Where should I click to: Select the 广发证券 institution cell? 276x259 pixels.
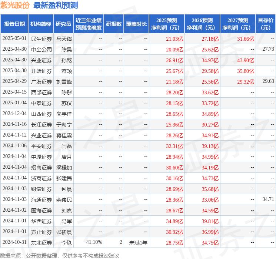[x=41, y=82]
